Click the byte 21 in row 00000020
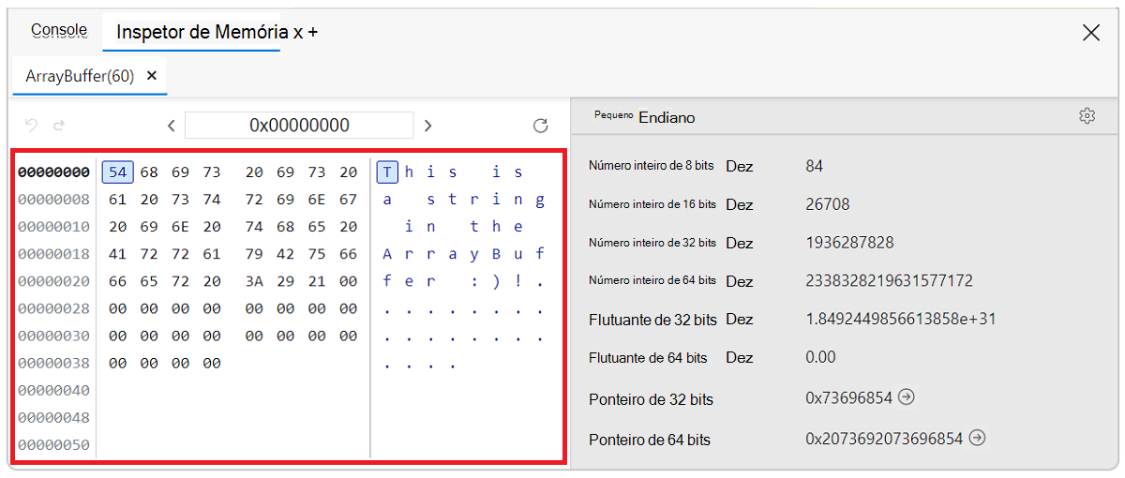 click(316, 281)
